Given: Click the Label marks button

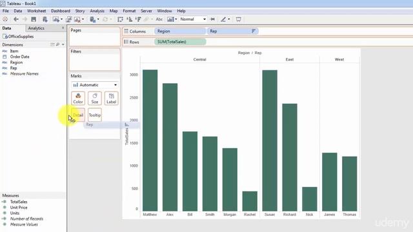Looking at the screenshot, I should (x=111, y=99).
